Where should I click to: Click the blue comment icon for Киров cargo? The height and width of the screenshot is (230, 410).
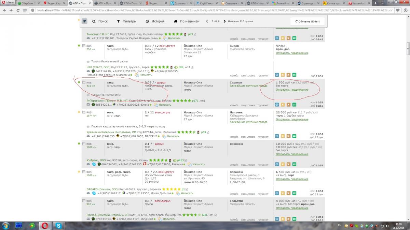click(277, 75)
